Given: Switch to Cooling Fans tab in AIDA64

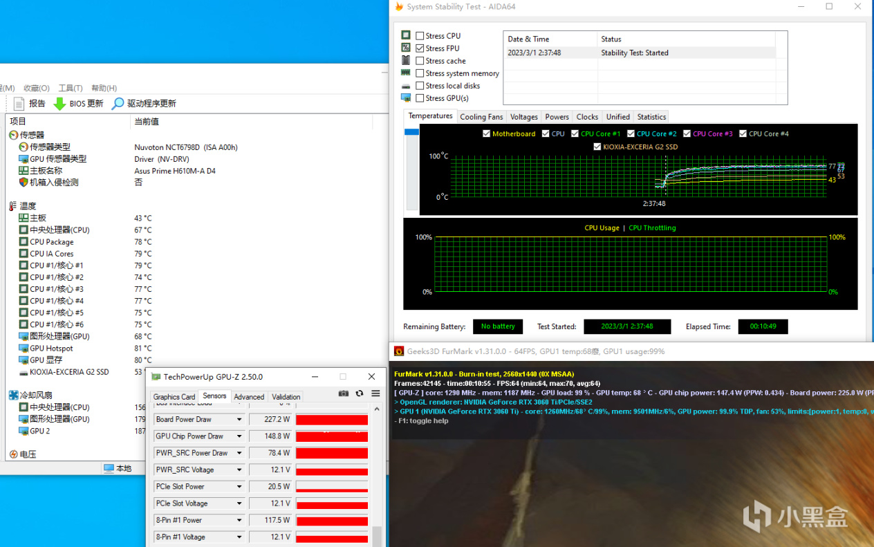Looking at the screenshot, I should 481,117.
